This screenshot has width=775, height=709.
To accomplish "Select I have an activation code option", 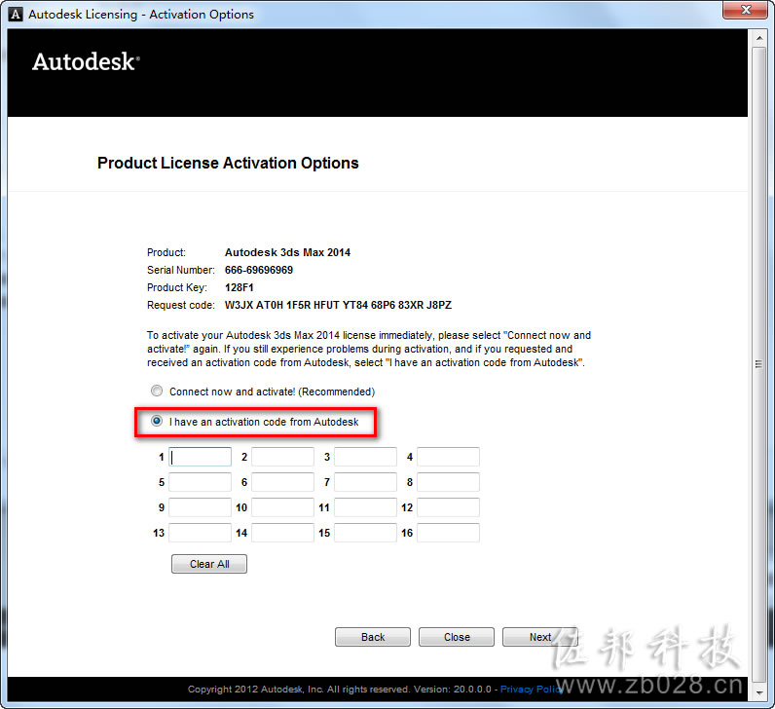I will pyautogui.click(x=157, y=421).
